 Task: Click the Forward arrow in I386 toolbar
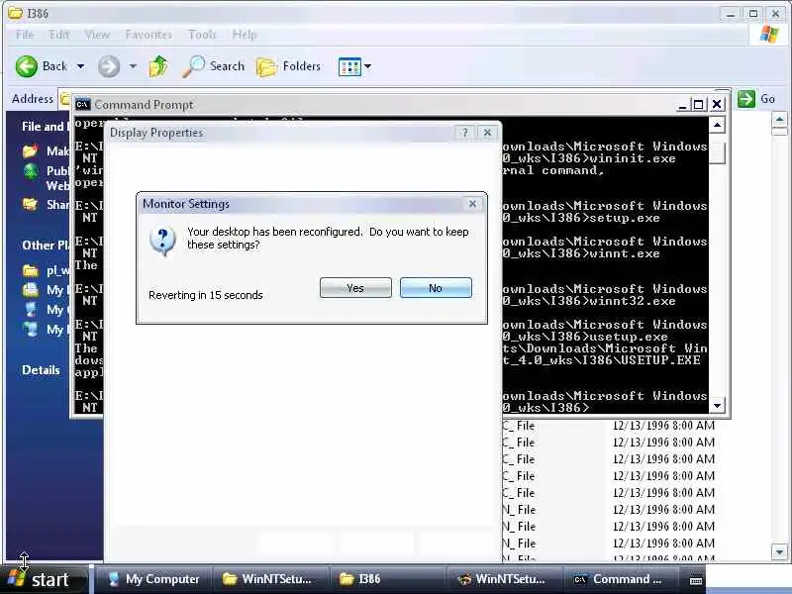[109, 66]
